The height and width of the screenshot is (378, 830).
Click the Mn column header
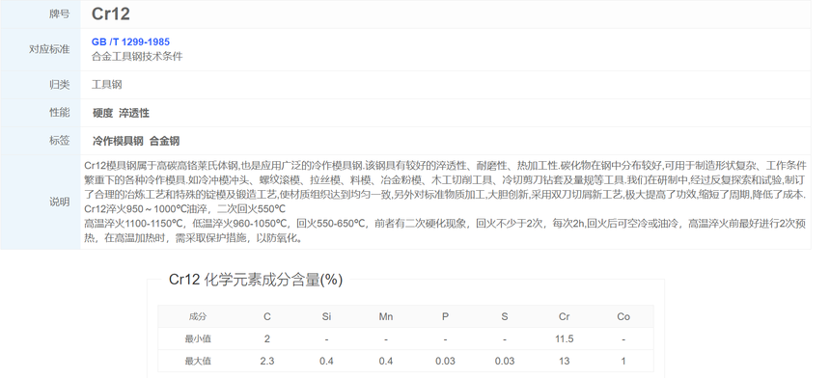tap(386, 316)
